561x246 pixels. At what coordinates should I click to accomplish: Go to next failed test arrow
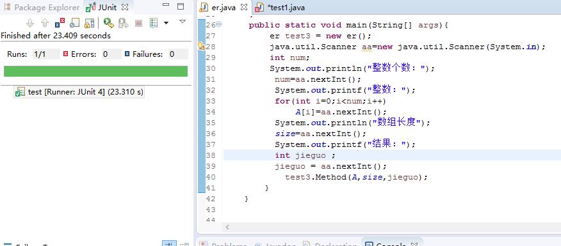click(x=30, y=23)
